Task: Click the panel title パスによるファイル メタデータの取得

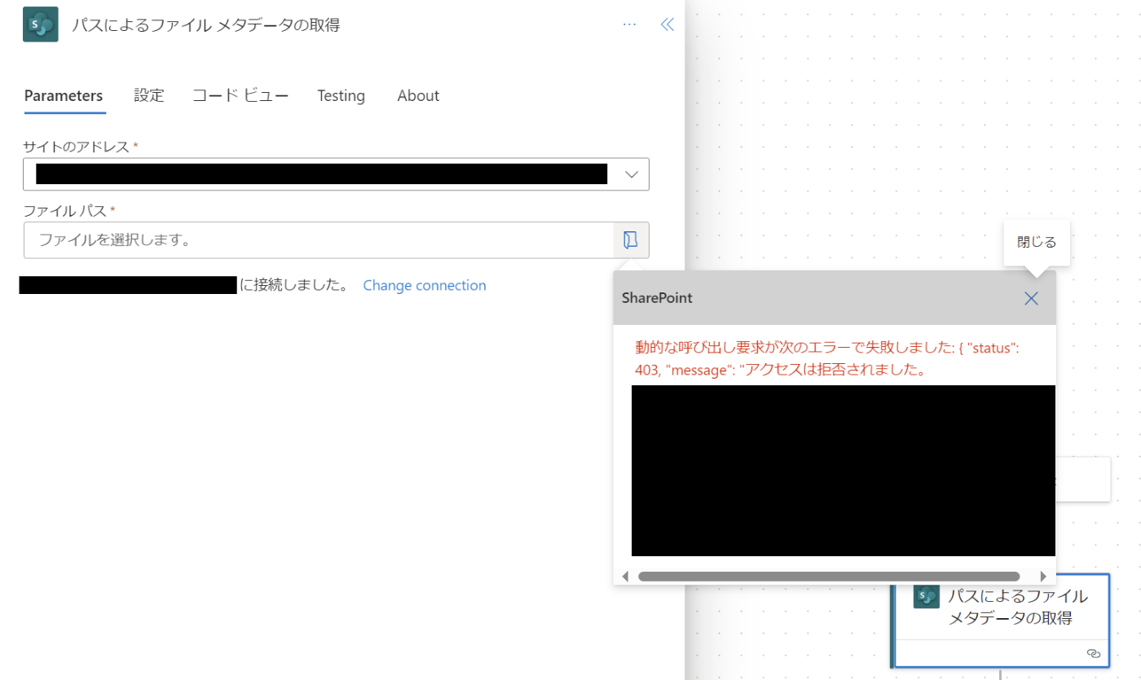Action: 205,25
